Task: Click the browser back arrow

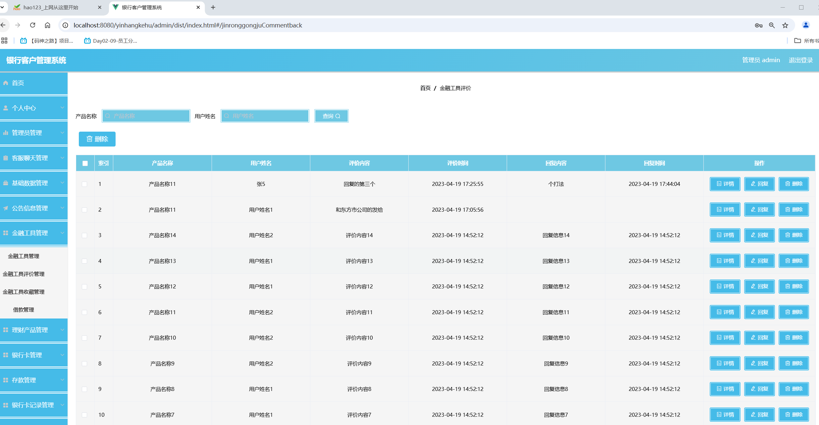Action: click(3, 25)
